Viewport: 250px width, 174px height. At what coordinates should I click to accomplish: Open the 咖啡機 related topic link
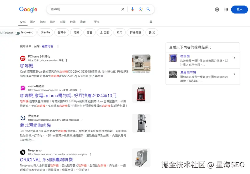click(x=185, y=56)
